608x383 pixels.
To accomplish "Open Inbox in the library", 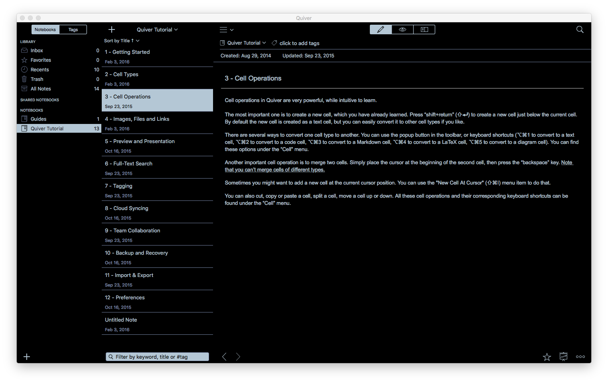I will 59,51.
